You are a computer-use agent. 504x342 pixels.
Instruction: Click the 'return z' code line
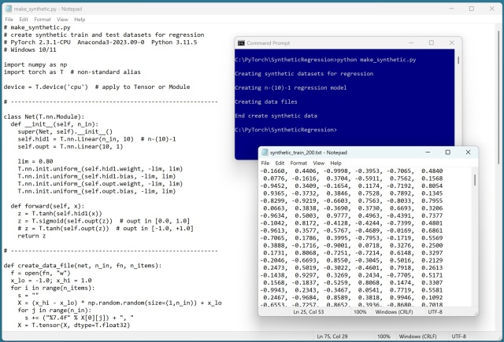pos(31,236)
